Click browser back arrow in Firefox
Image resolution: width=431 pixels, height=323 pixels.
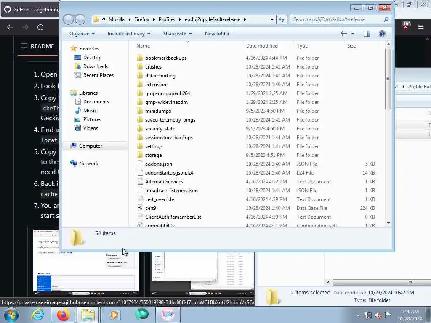point(10,27)
